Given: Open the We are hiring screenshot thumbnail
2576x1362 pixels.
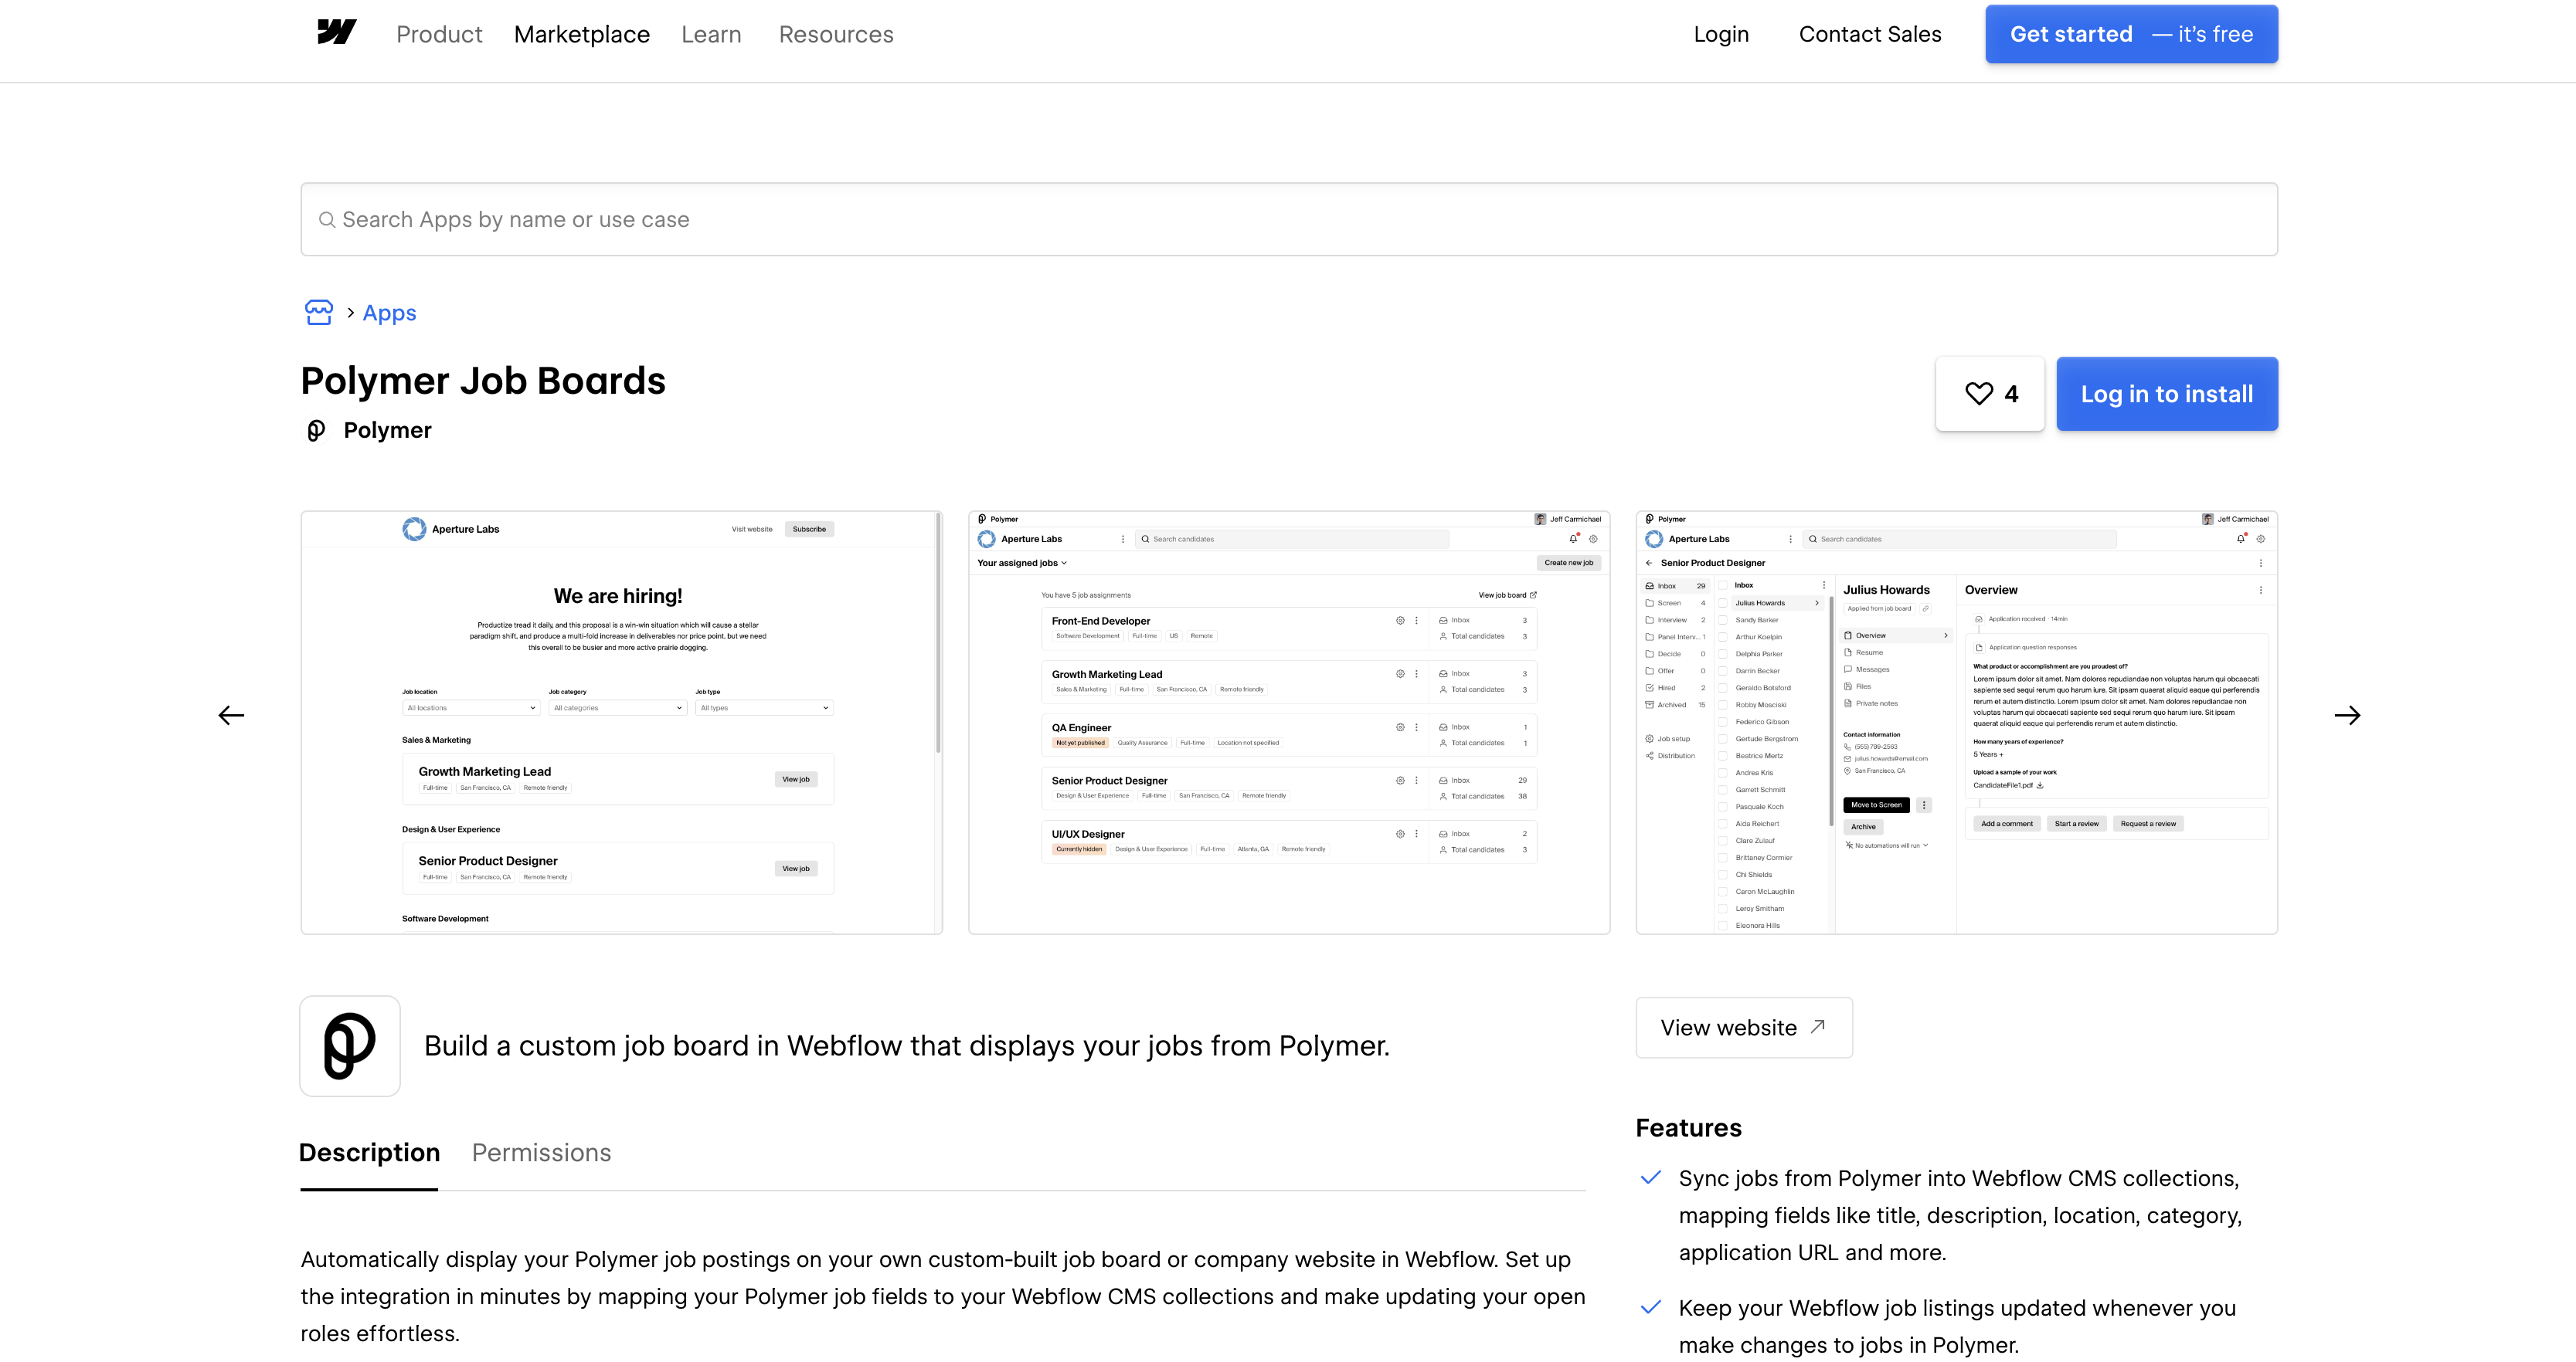Looking at the screenshot, I should 621,723.
